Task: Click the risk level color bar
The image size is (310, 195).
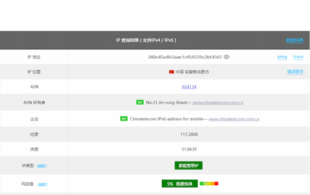Action: pyautogui.click(x=209, y=183)
